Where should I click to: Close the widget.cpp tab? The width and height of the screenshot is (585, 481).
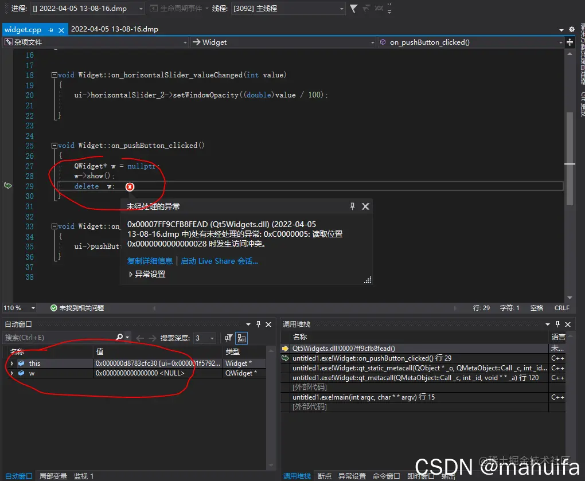[61, 30]
